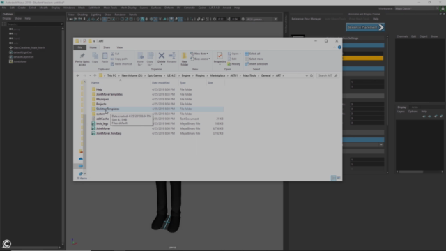The width and height of the screenshot is (446, 251).
Task: Click Invert selection in ribbon
Action: click(x=256, y=64)
